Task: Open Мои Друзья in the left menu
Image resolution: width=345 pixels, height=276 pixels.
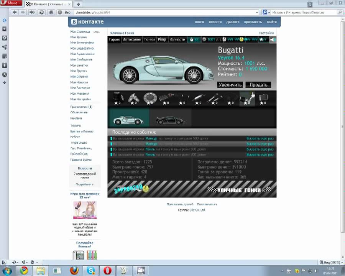Action: coord(79,37)
